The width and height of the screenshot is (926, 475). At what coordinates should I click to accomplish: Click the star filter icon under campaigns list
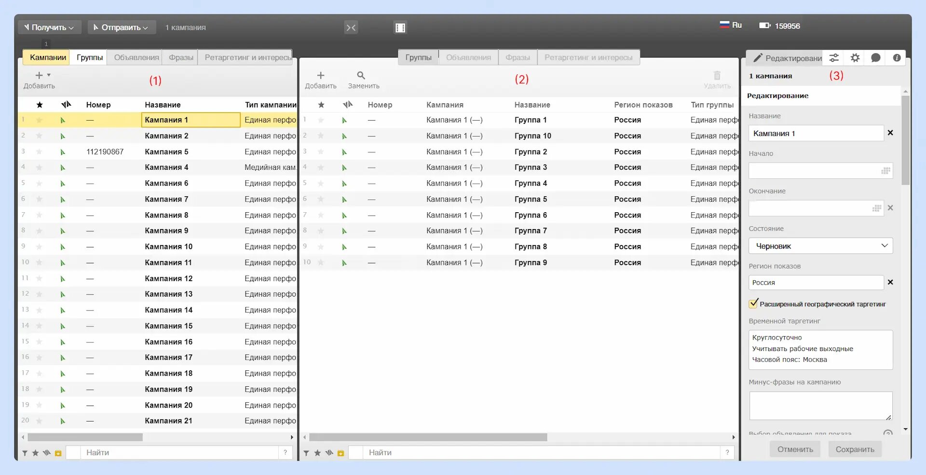coord(35,453)
